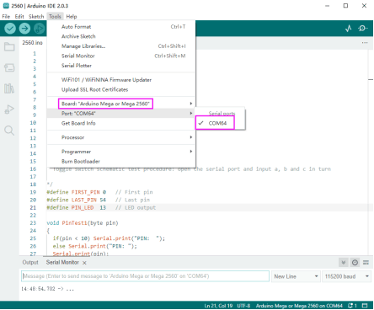Open WiFi101 / WiFiNINA Firmware Updater
This screenshot has width=374, height=310.
pos(121,80)
